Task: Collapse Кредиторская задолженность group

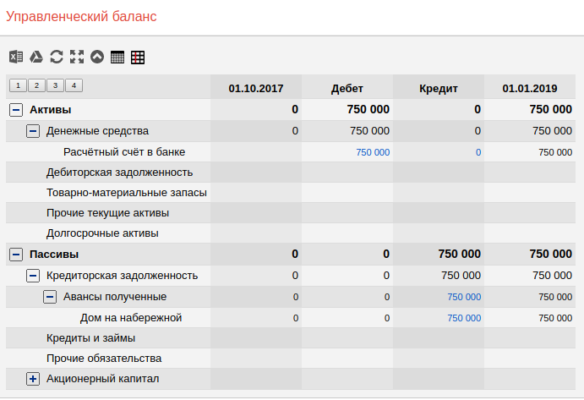Action: coord(33,276)
